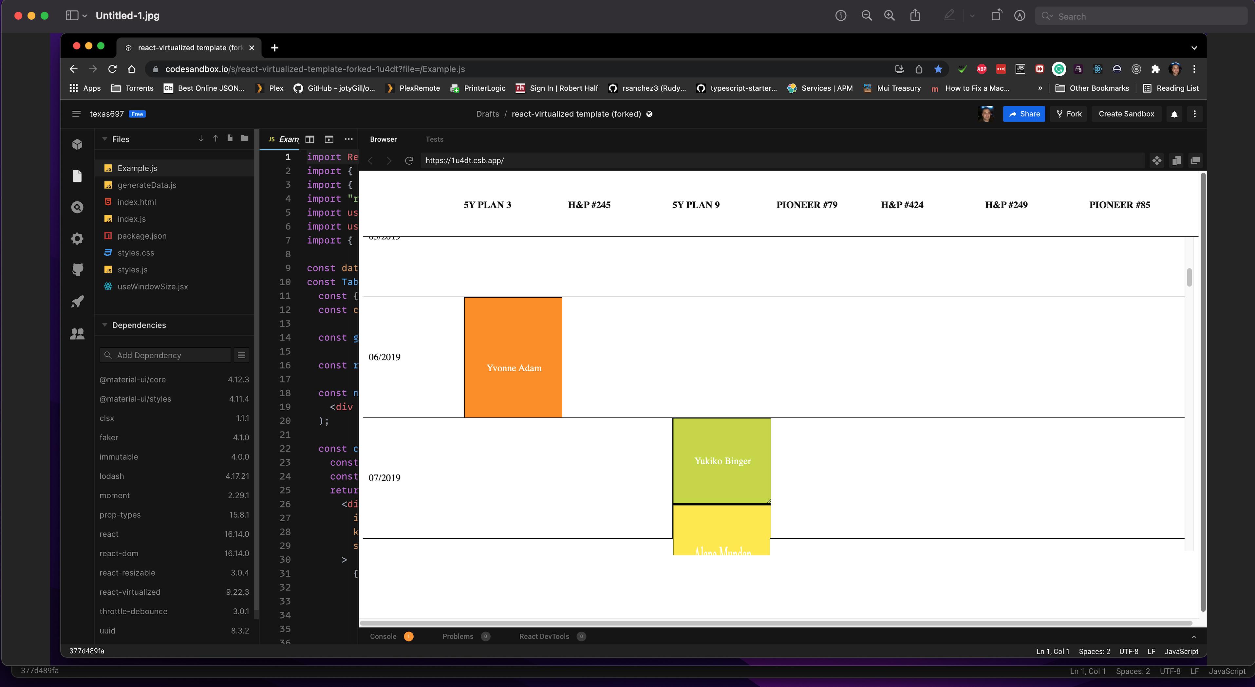Click Chrome back arrow
The height and width of the screenshot is (687, 1255).
[x=74, y=69]
